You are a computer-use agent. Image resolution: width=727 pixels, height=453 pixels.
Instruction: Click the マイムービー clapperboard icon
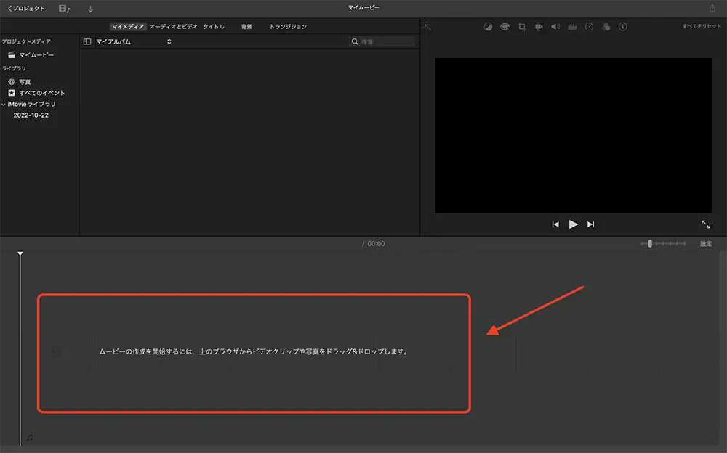(x=12, y=55)
